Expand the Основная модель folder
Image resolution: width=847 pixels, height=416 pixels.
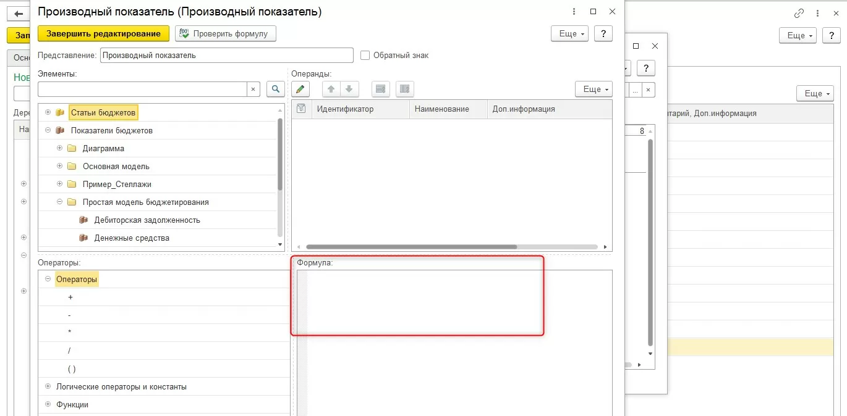click(59, 166)
